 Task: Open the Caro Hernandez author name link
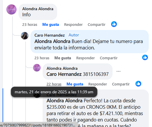(50, 35)
